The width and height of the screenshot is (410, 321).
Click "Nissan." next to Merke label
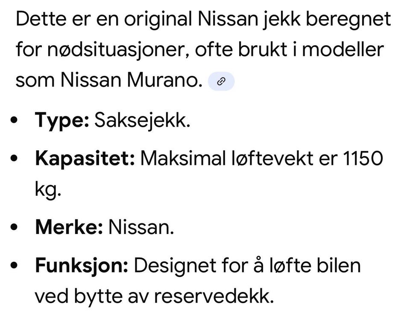point(141,227)
